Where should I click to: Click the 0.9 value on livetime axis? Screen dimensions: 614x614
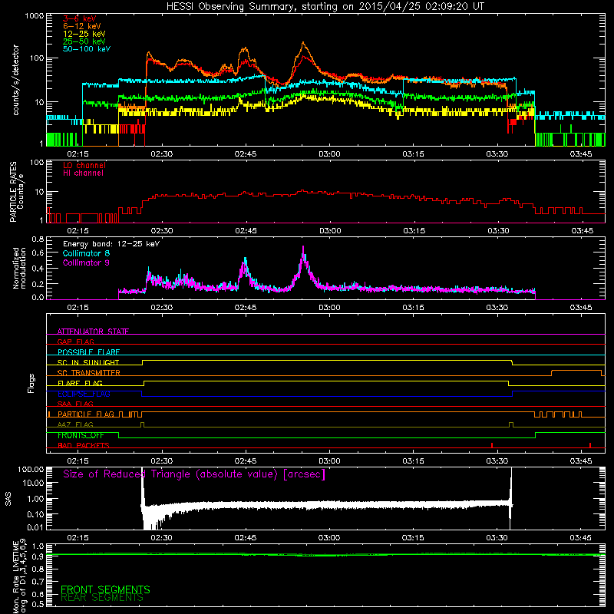(38, 556)
